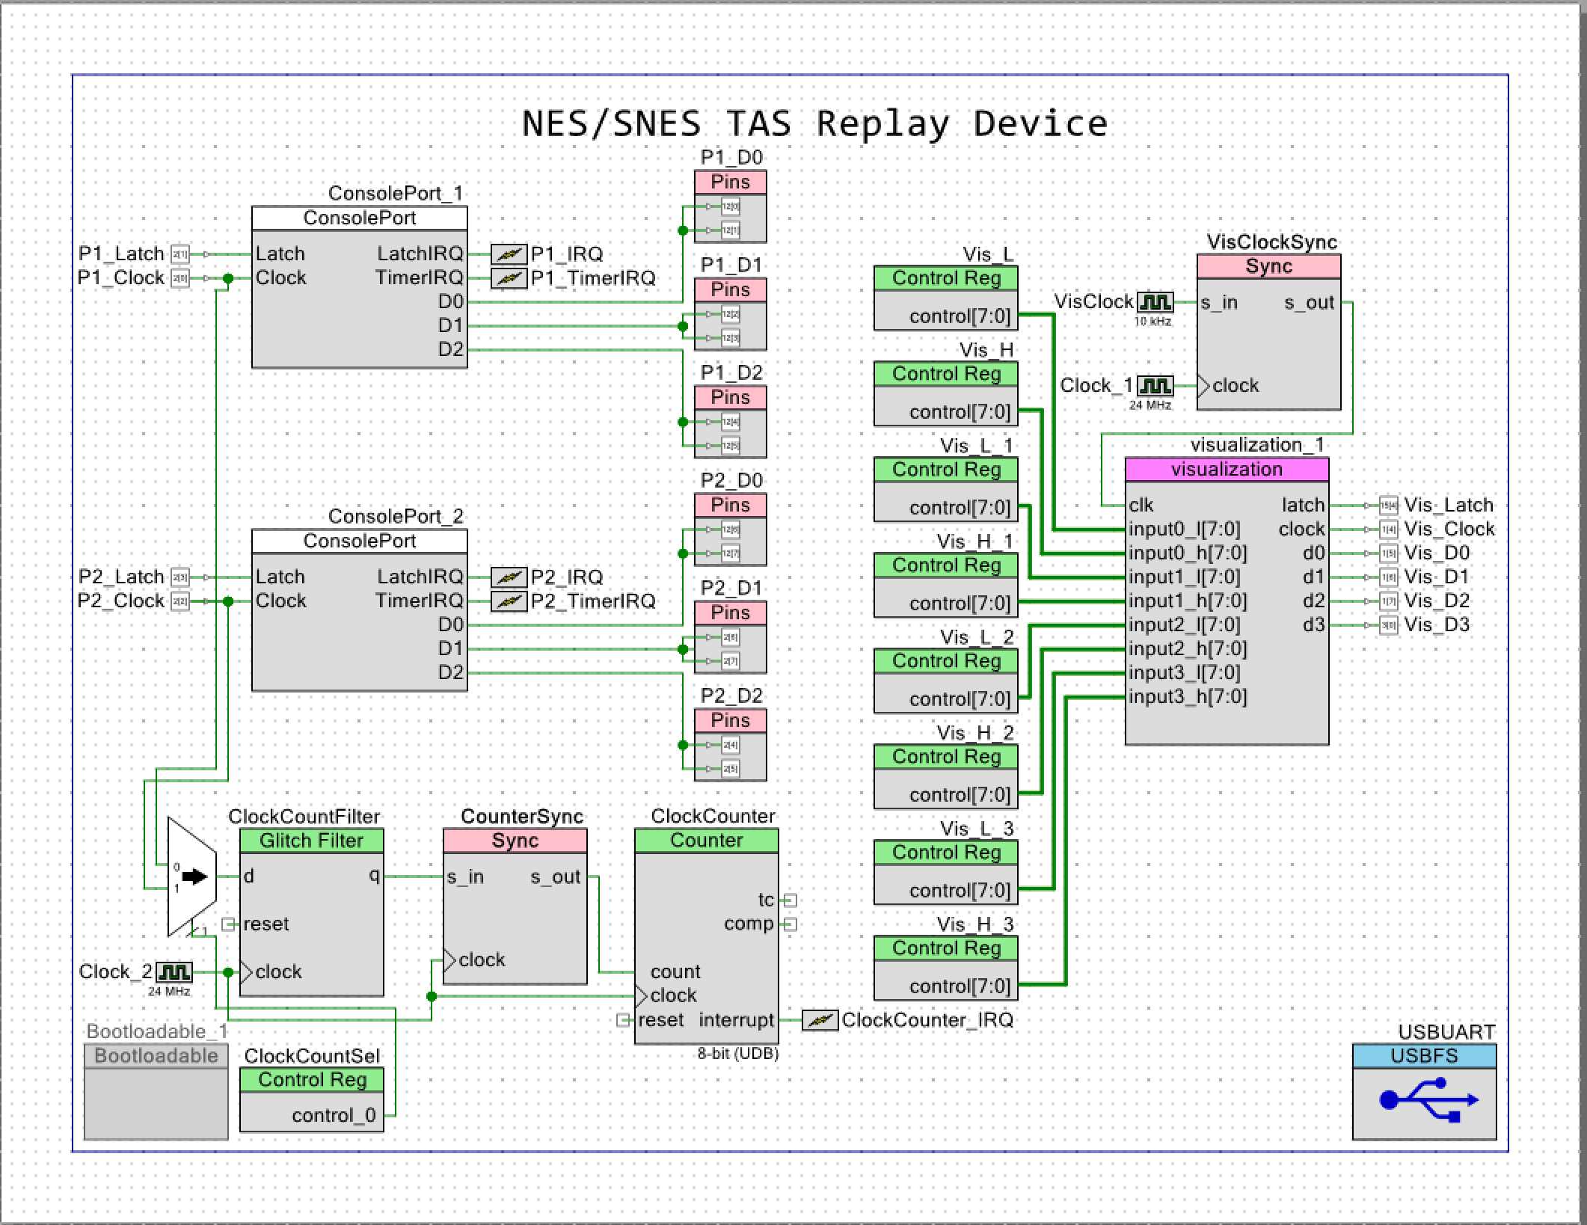This screenshot has height=1225, width=1587.
Task: Click the NES/SNES TAS Replay Device title
Action: [x=814, y=123]
